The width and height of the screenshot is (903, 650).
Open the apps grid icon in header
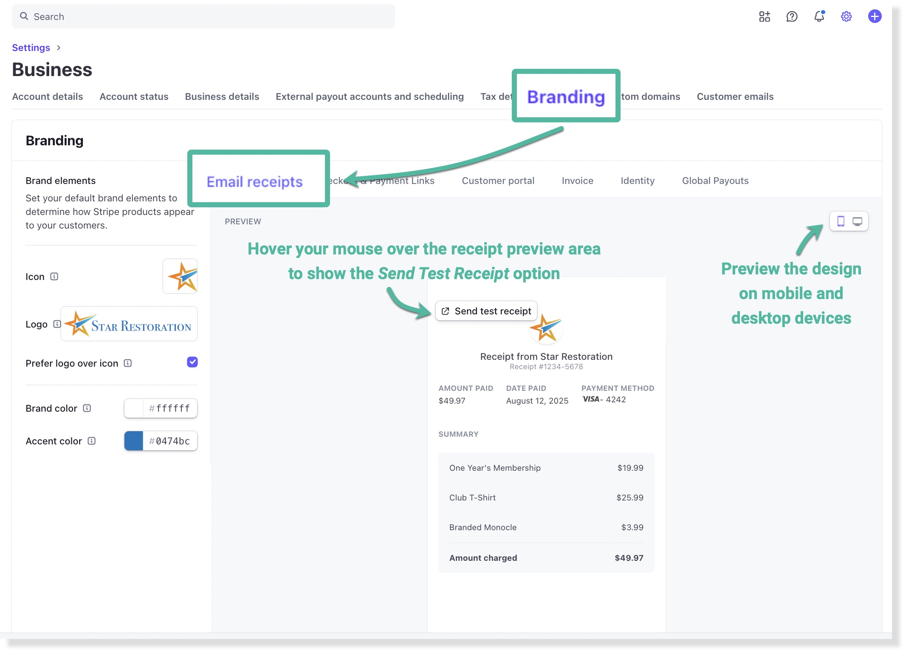pyautogui.click(x=765, y=17)
